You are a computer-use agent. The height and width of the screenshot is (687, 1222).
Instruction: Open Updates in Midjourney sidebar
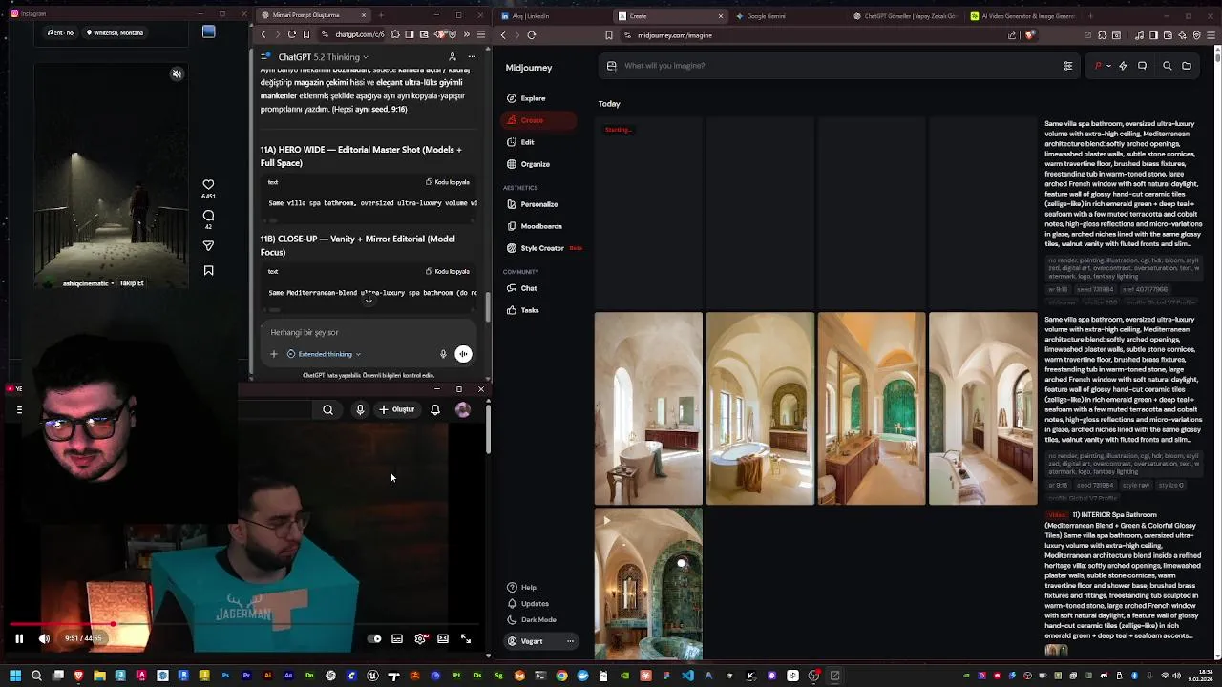coord(528,603)
